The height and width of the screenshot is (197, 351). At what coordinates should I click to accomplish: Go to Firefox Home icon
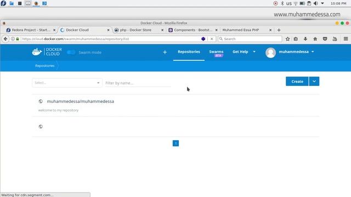[x=315, y=39]
